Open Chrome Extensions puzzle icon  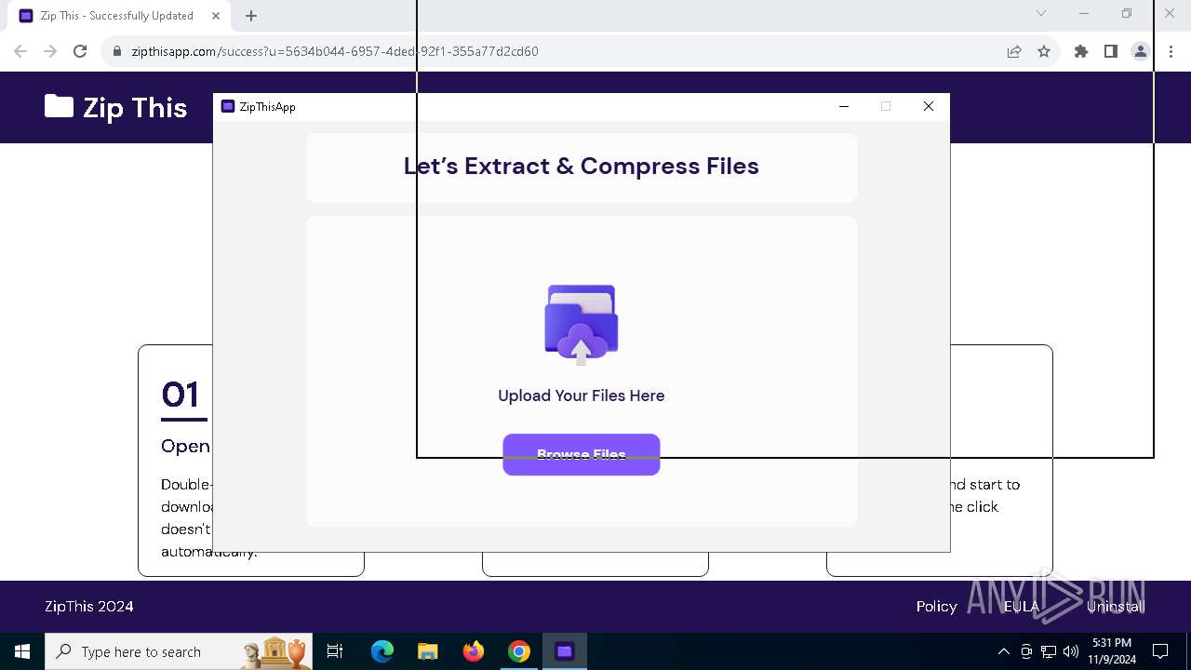(1081, 51)
